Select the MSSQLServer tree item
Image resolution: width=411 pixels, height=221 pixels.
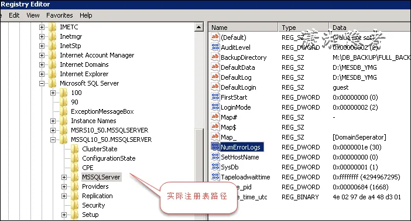[x=101, y=177]
